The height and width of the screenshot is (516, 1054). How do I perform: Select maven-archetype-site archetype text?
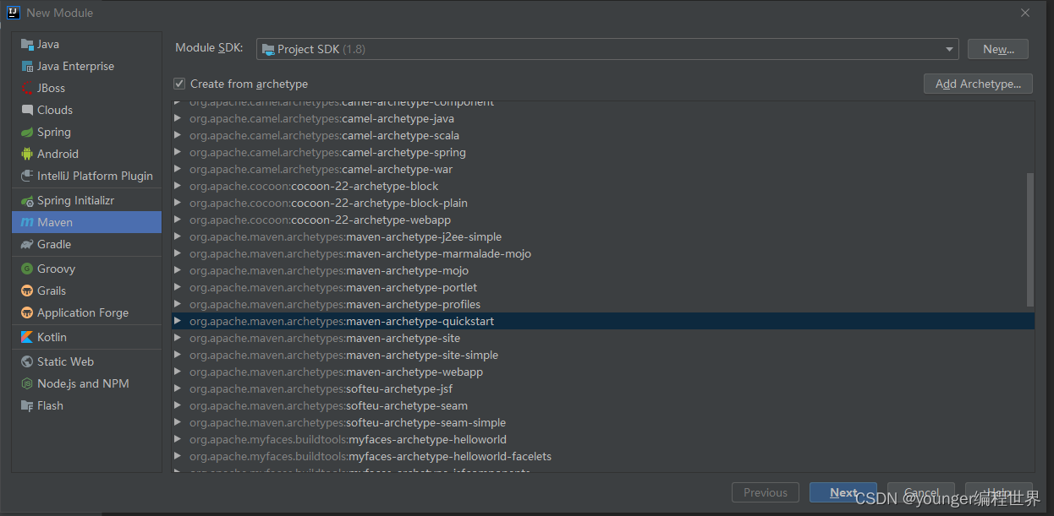403,338
